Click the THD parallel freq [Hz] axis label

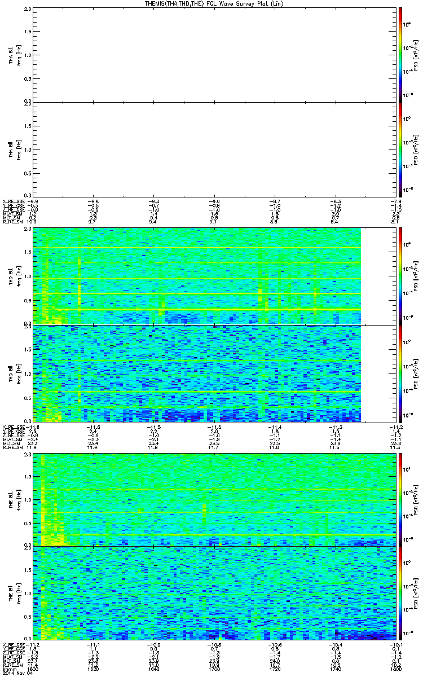pos(19,373)
